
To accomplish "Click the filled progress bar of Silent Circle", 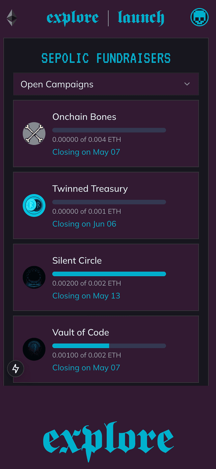I will (x=109, y=274).
